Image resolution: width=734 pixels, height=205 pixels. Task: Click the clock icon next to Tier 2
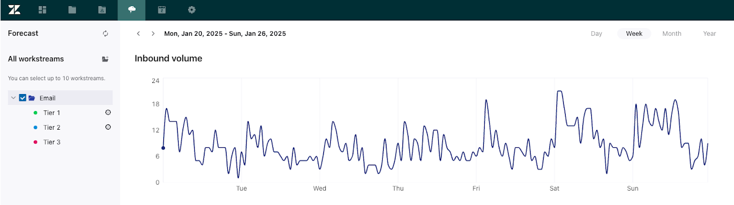coord(108,127)
